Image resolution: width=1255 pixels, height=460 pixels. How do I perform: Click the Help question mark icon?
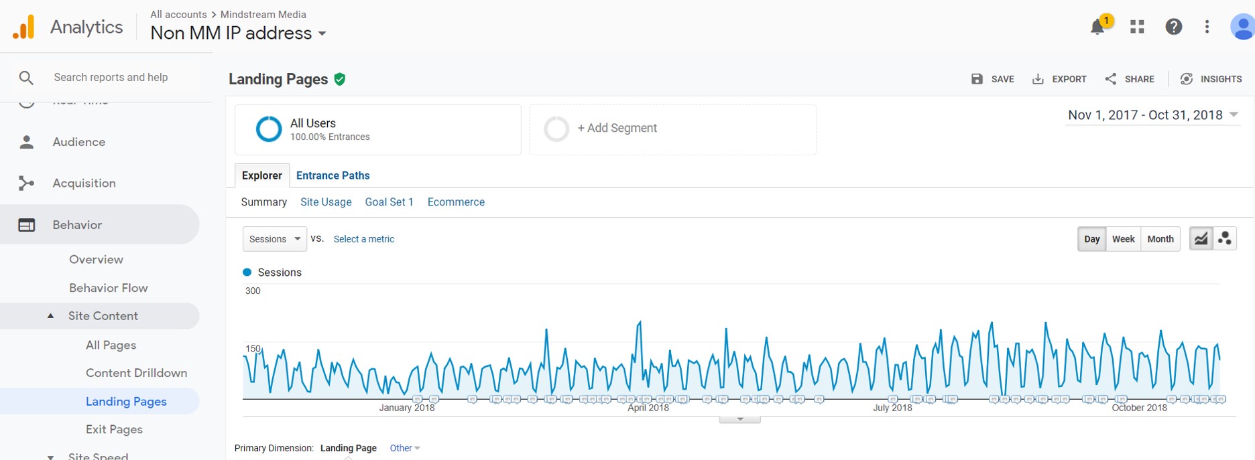1173,27
